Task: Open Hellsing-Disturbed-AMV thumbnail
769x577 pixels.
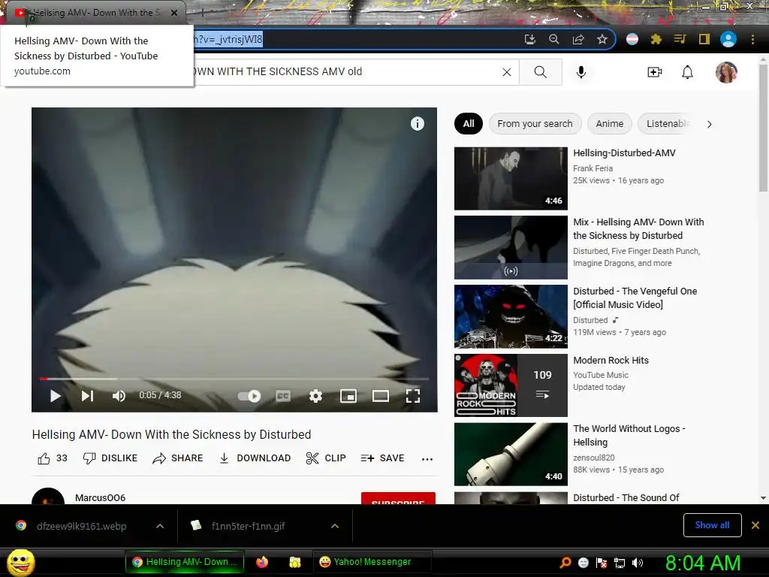Action: [x=511, y=179]
